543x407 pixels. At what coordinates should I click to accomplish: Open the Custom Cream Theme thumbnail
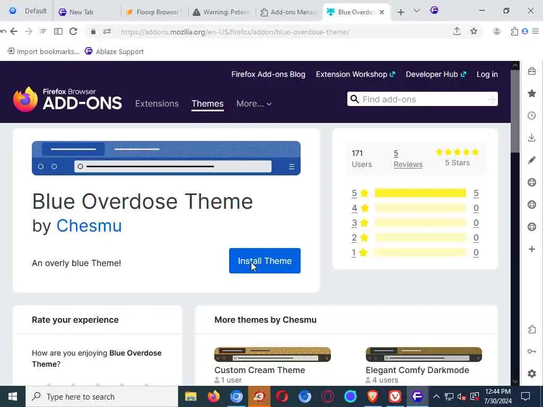pos(273,355)
